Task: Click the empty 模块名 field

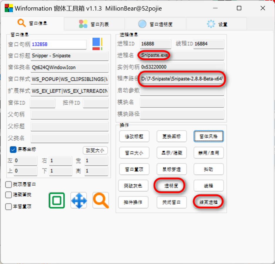Action: [x=182, y=103]
